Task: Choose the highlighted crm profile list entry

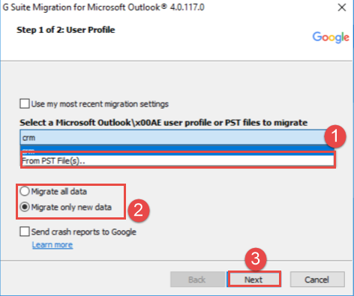Action: point(178,151)
